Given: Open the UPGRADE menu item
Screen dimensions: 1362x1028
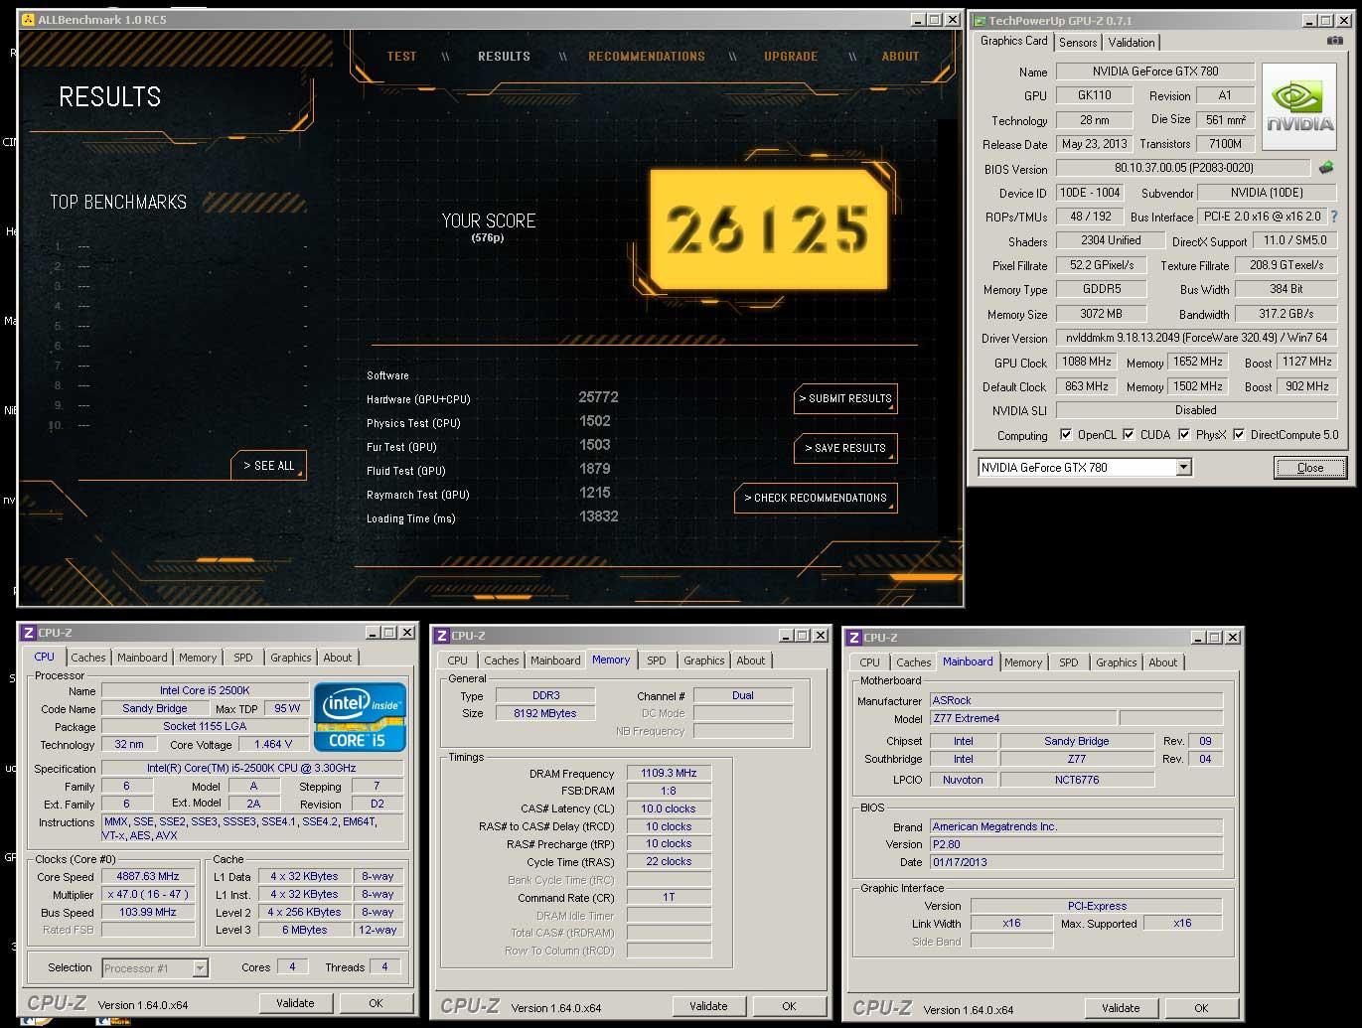Looking at the screenshot, I should (791, 57).
